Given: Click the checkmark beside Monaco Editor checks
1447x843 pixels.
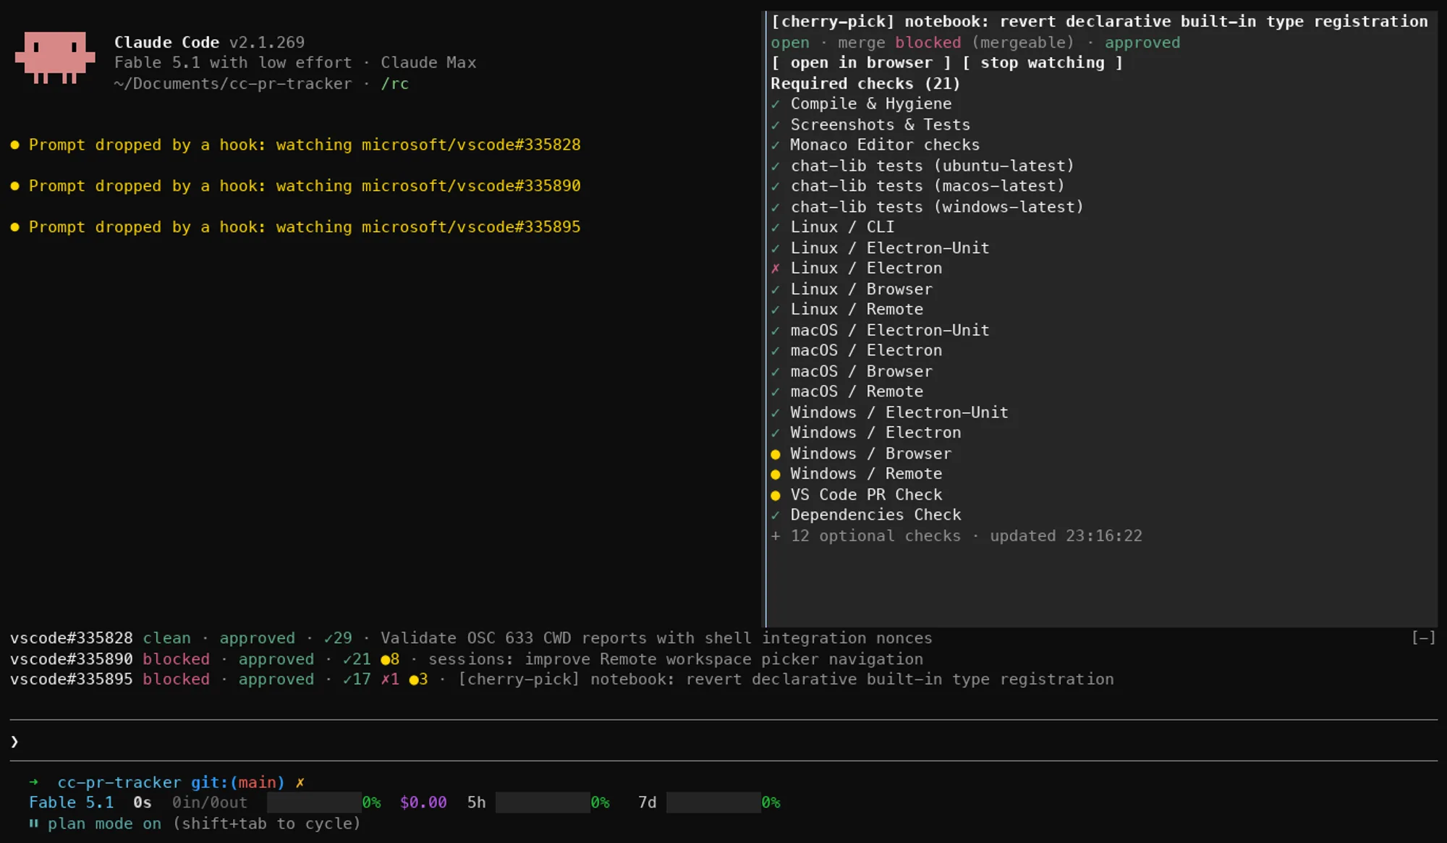Looking at the screenshot, I should click(x=776, y=145).
